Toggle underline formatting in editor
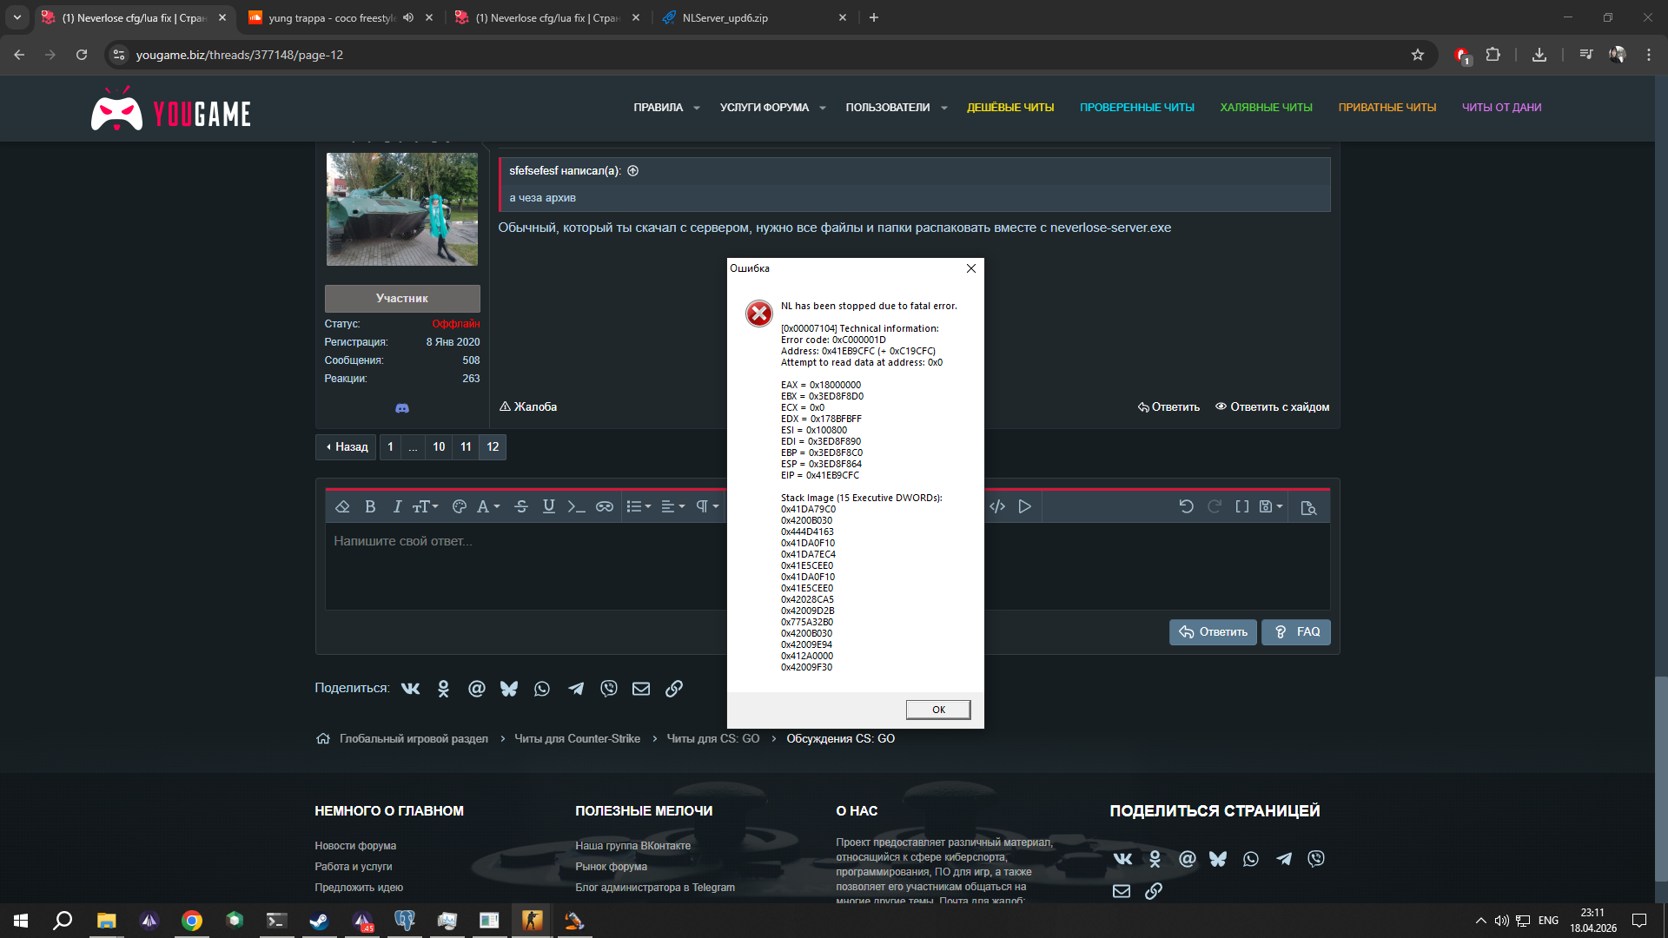 [x=548, y=506]
